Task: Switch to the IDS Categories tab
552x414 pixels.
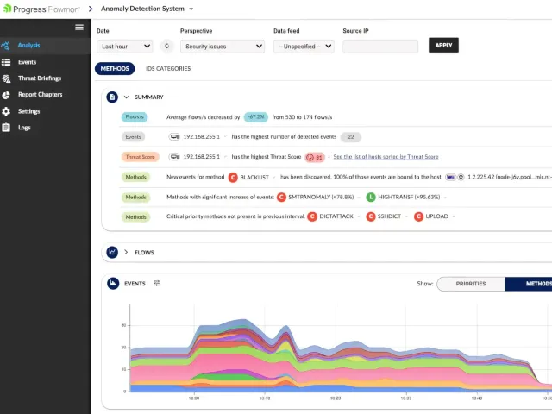Action: point(168,69)
